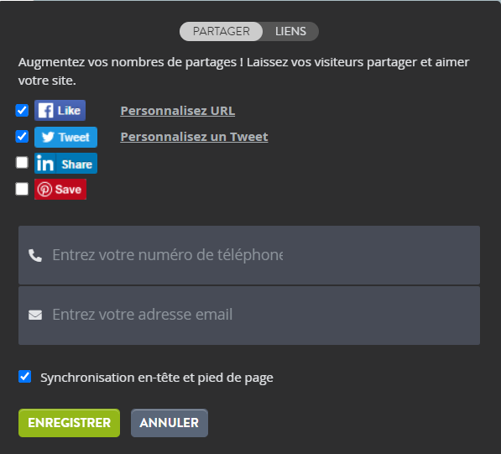Click the ENREGISTRER button
The width and height of the screenshot is (501, 454).
[x=70, y=423]
